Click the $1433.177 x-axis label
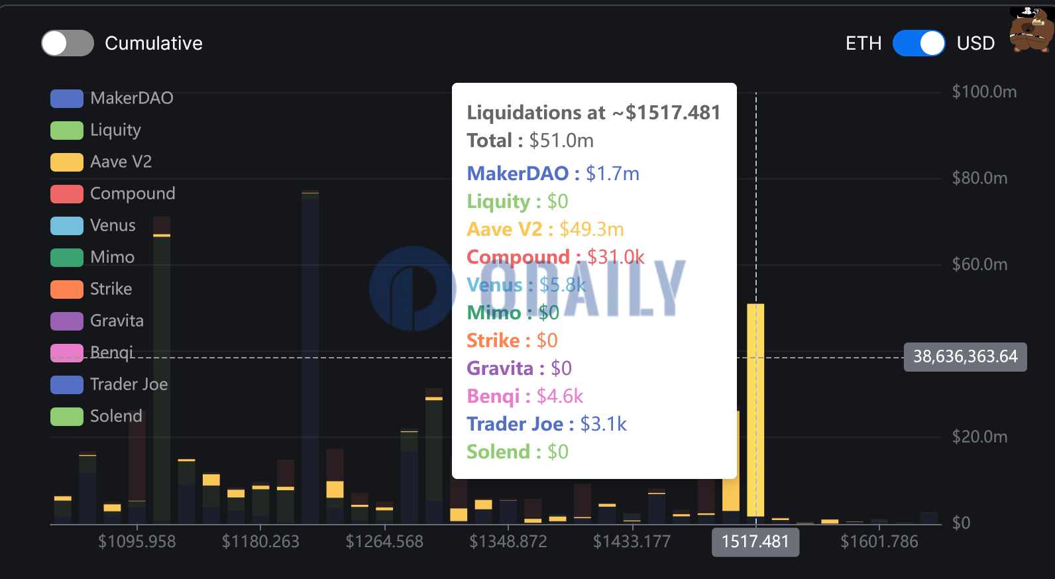Screen dimensions: 1055x579 [x=632, y=542]
